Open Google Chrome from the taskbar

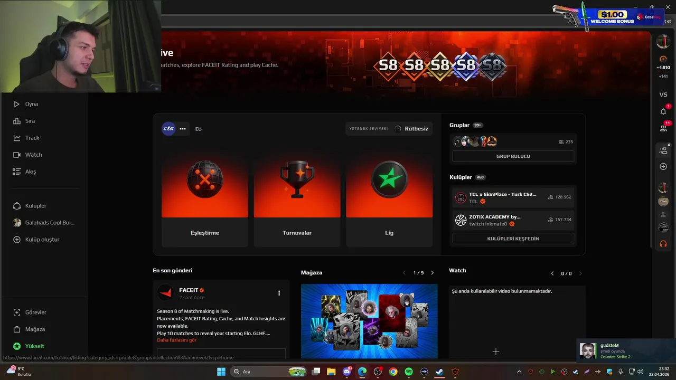[393, 372]
